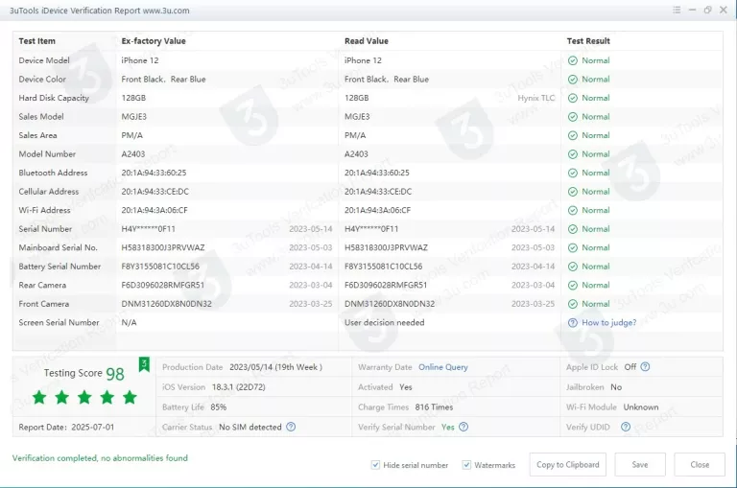Click Report Date: 2025-07-01 text
The image size is (737, 488).
[x=66, y=427]
